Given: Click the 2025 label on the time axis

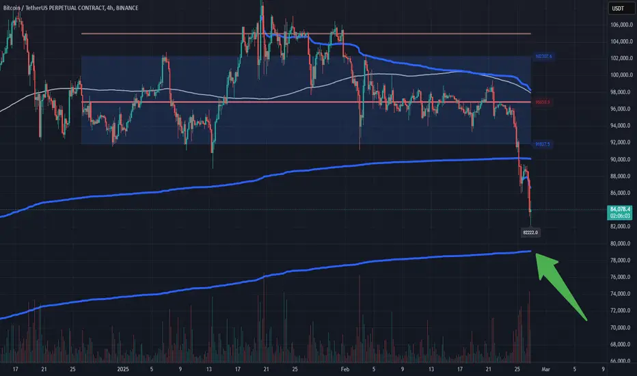Looking at the screenshot, I should (123, 369).
